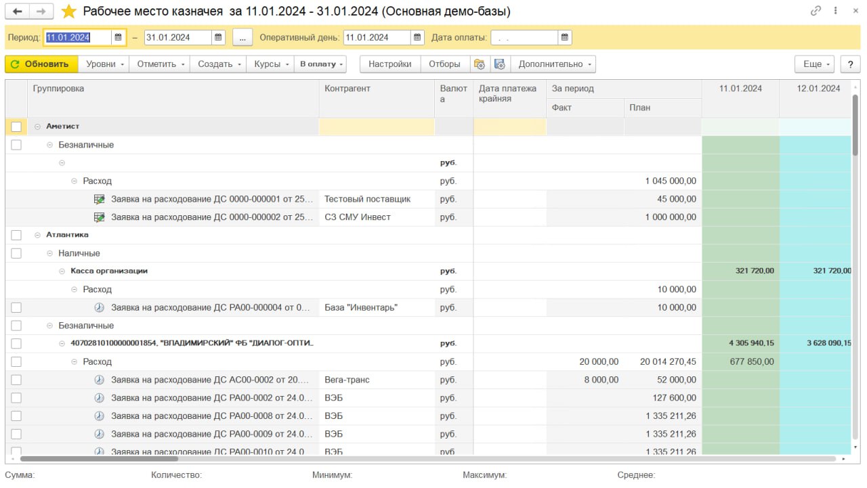Click the Настройки button
This screenshot has width=867, height=488.
pos(389,64)
